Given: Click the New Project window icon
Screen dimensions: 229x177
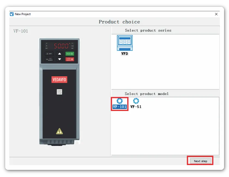Looking at the screenshot, I should pyautogui.click(x=12, y=14).
